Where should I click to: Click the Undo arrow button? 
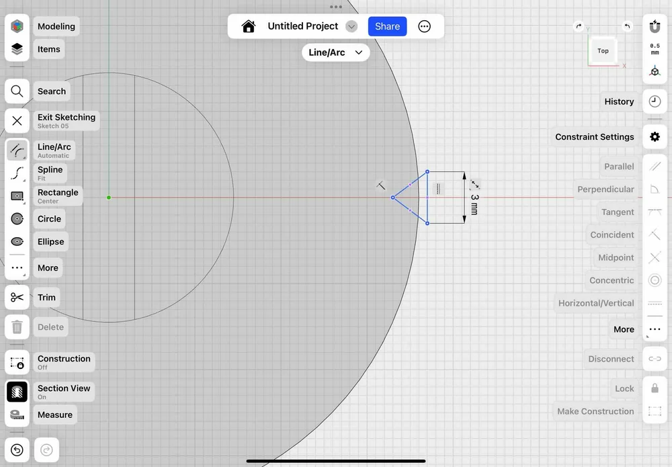point(17,450)
